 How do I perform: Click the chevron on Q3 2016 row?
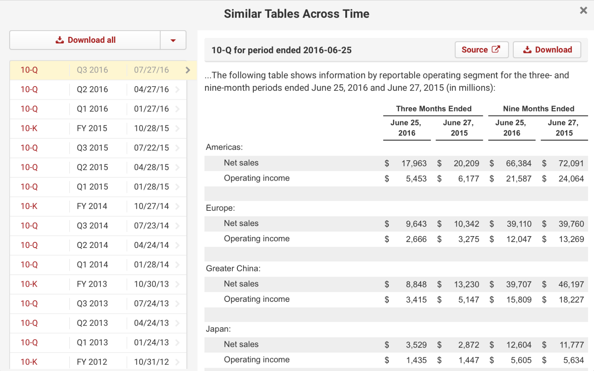click(x=188, y=70)
